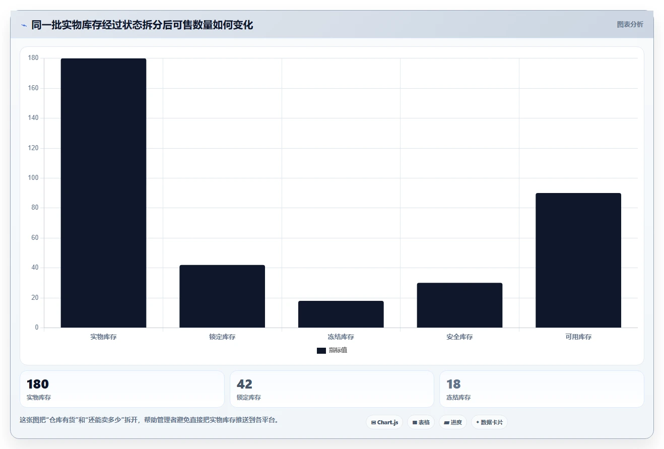
Task: Click the 可用库存 bar in the chart
Action: pyautogui.click(x=578, y=261)
